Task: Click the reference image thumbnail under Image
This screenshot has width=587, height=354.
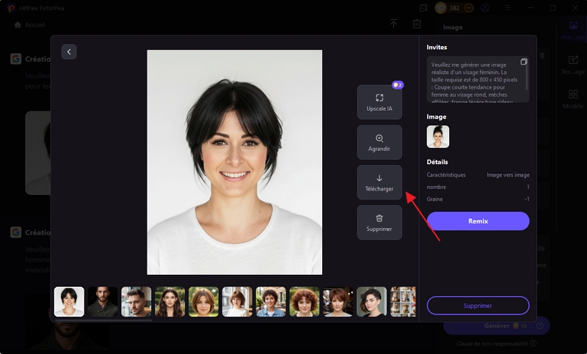Action: (x=438, y=136)
